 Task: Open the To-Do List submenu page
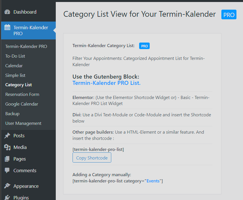tap(15, 56)
